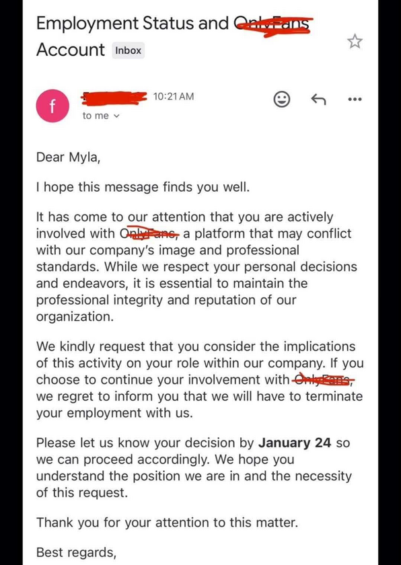Tap the redacted sender name
Screen dimensions: 401x565
tap(114, 98)
